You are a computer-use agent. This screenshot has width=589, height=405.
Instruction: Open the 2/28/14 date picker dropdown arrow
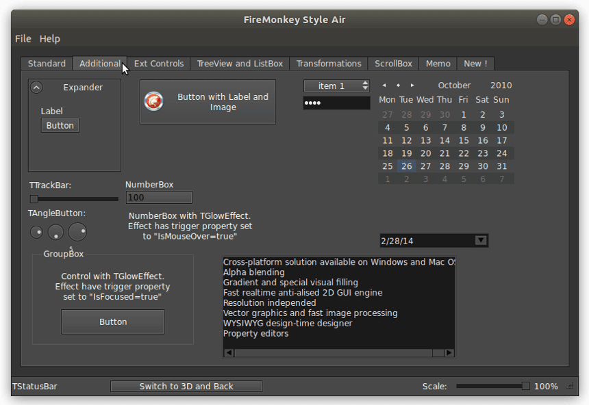pos(481,240)
